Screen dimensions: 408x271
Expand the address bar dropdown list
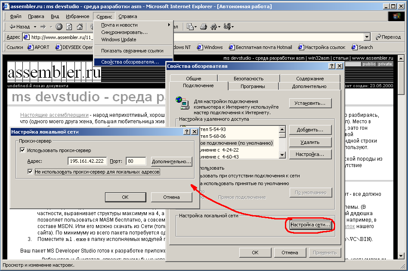click(x=367, y=37)
